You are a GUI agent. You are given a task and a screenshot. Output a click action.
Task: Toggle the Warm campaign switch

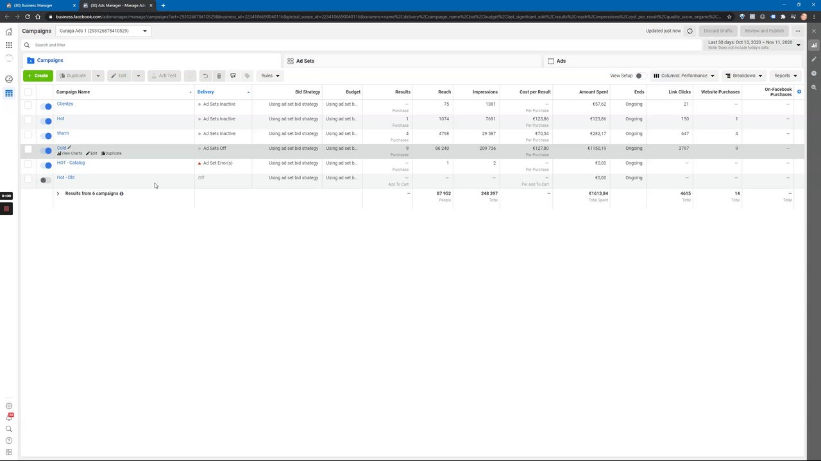(x=46, y=136)
